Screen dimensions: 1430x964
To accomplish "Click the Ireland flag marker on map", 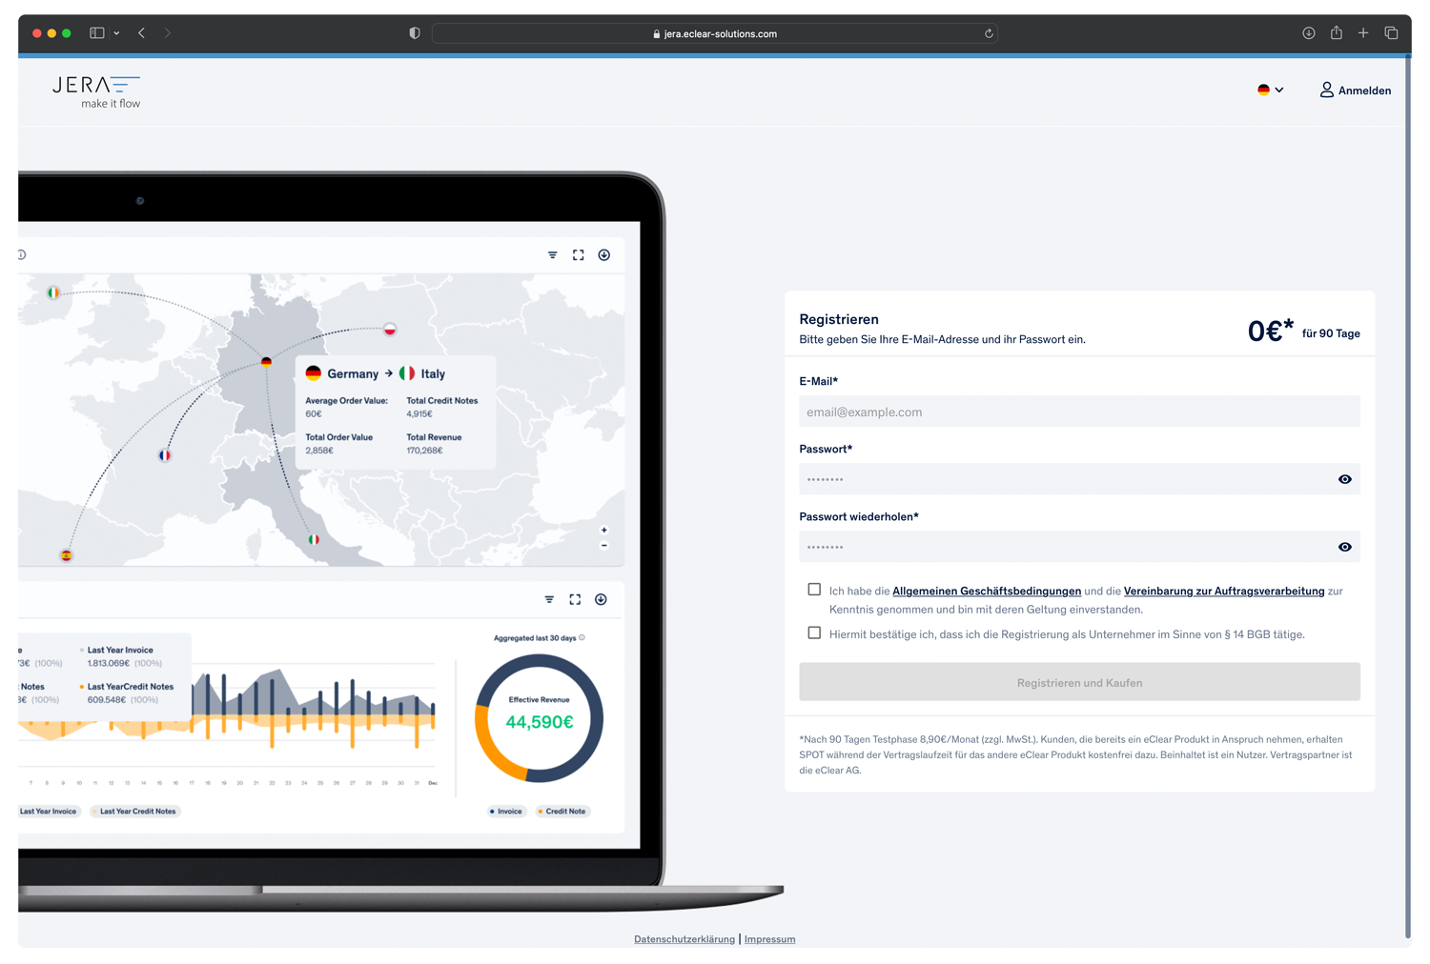I will coord(53,292).
